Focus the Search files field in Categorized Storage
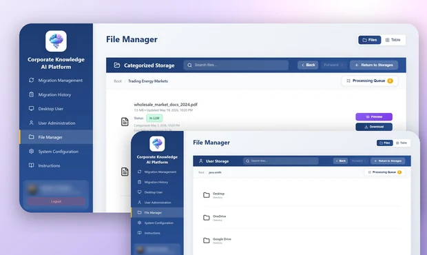The height and width of the screenshot is (255, 427). click(236, 65)
